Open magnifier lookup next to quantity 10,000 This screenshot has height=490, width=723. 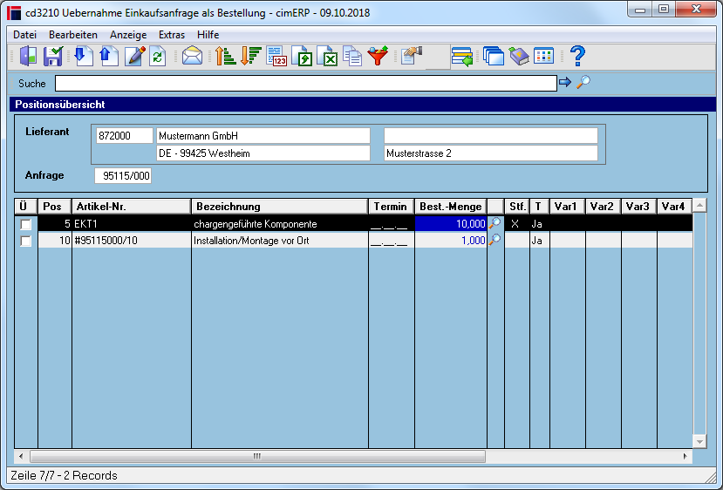(495, 223)
